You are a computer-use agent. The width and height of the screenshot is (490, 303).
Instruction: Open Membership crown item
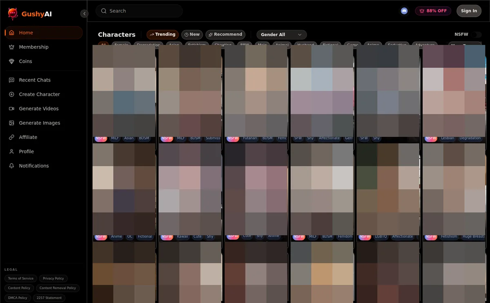[x=44, y=47]
